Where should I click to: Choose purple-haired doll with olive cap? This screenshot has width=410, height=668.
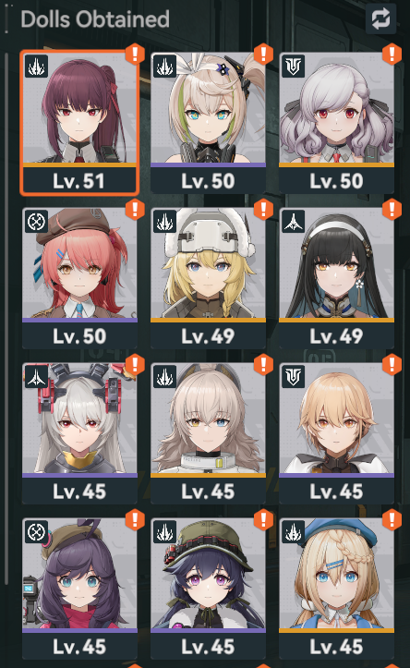pos(79,589)
